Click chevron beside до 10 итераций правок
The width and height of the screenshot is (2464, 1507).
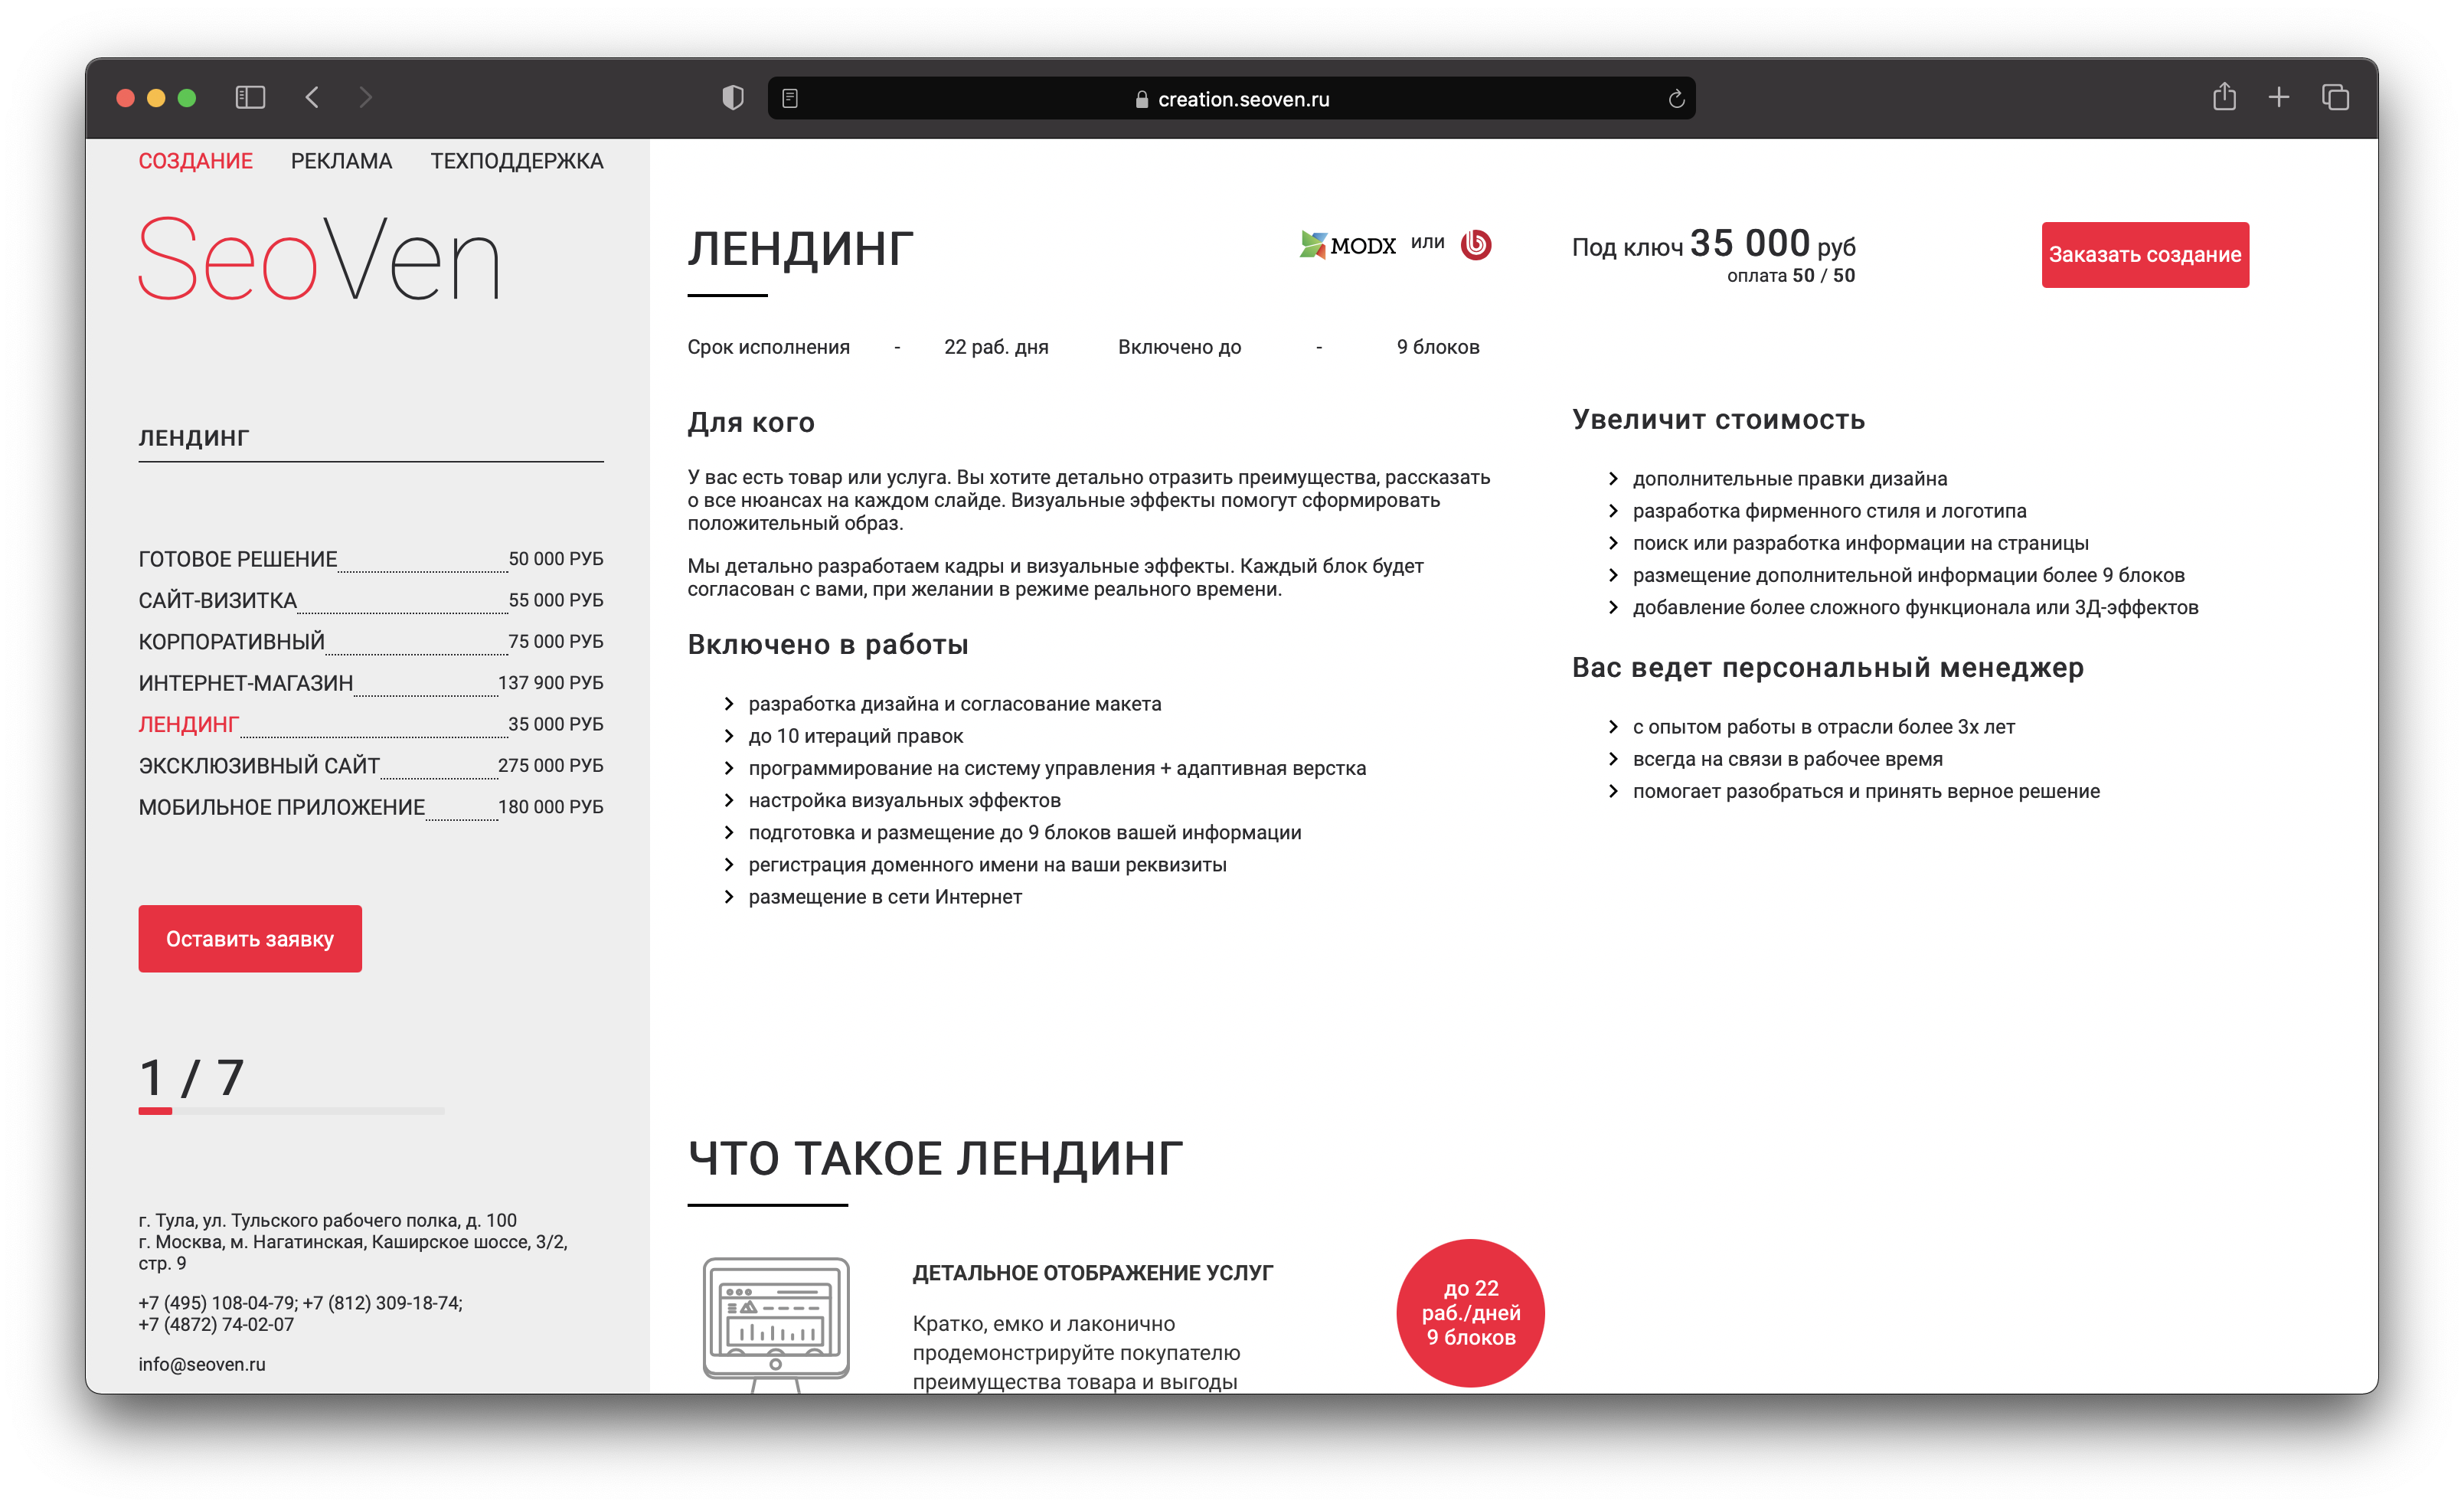tap(729, 736)
